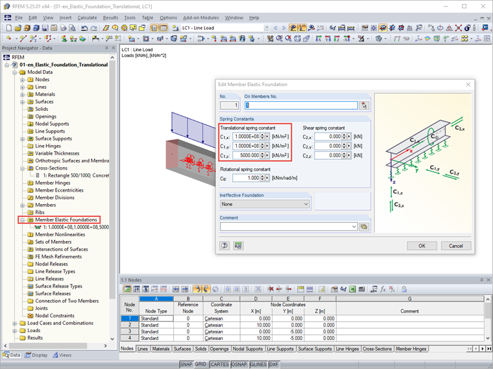Screen dimensions: 493x369
Task: Select Rectangle 500/1000 cross-section entry
Action: 76,175
